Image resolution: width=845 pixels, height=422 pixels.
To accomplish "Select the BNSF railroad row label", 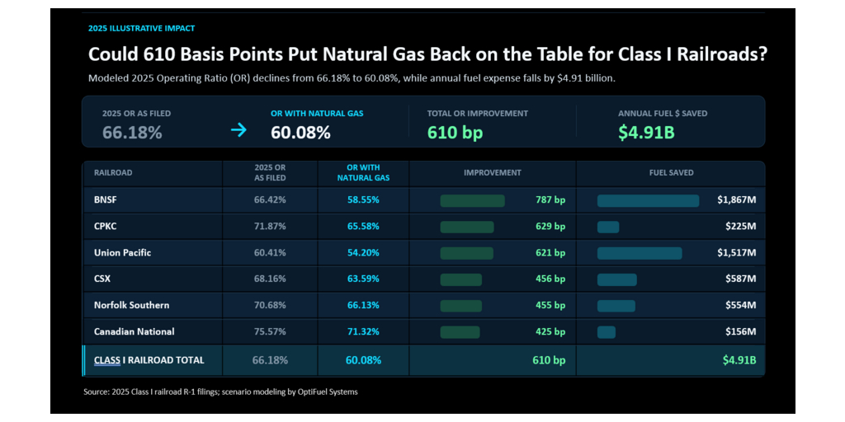I will tap(105, 199).
